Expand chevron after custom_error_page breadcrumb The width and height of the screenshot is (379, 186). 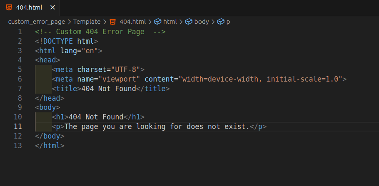pyautogui.click(x=69, y=22)
